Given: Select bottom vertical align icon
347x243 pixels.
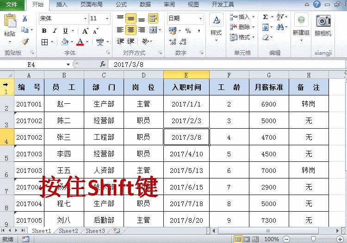Looking at the screenshot, I should click(142, 19).
